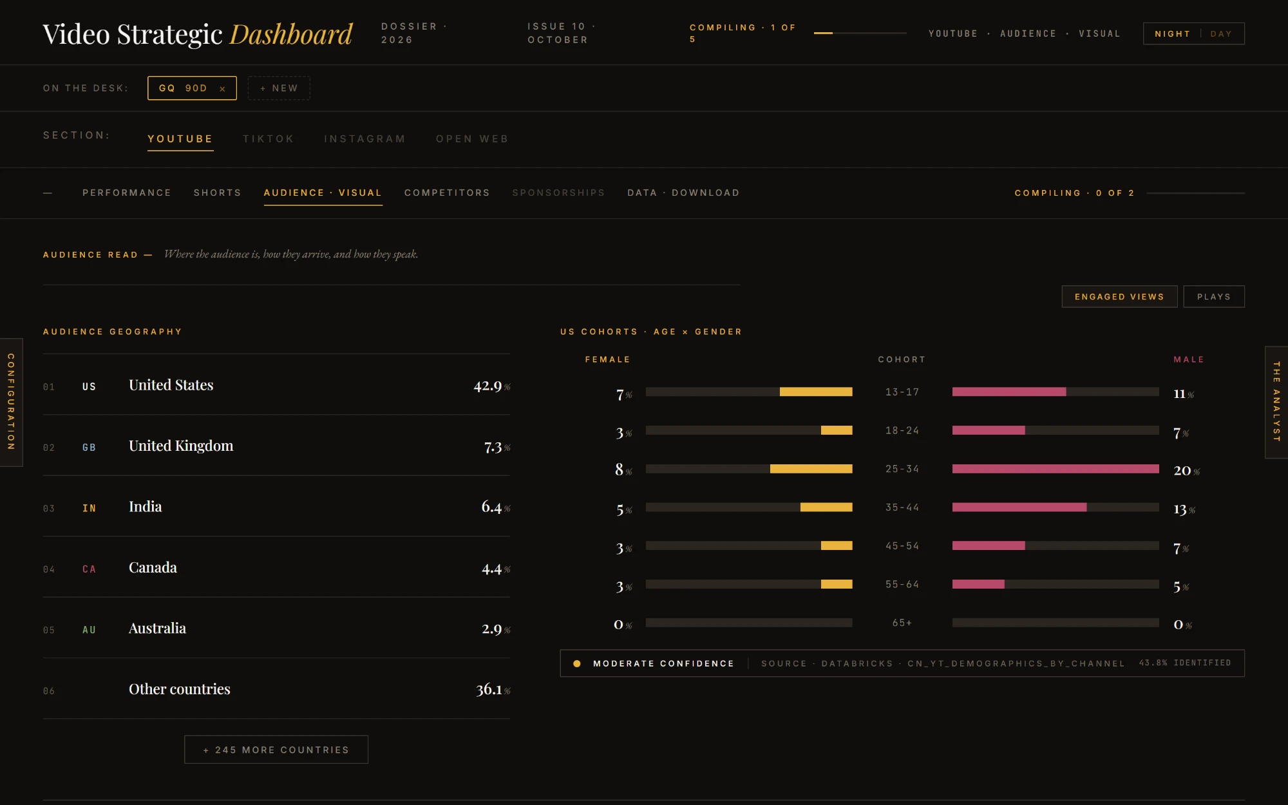Go to the SHORTS sub-tab
The height and width of the screenshot is (805, 1288).
click(218, 193)
